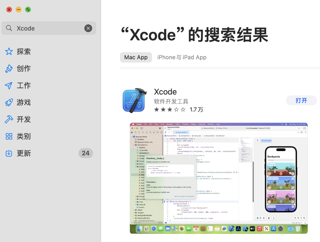Image resolution: width=320 pixels, height=242 pixels.
Task: Click the Xcode search input field
Action: click(x=49, y=28)
